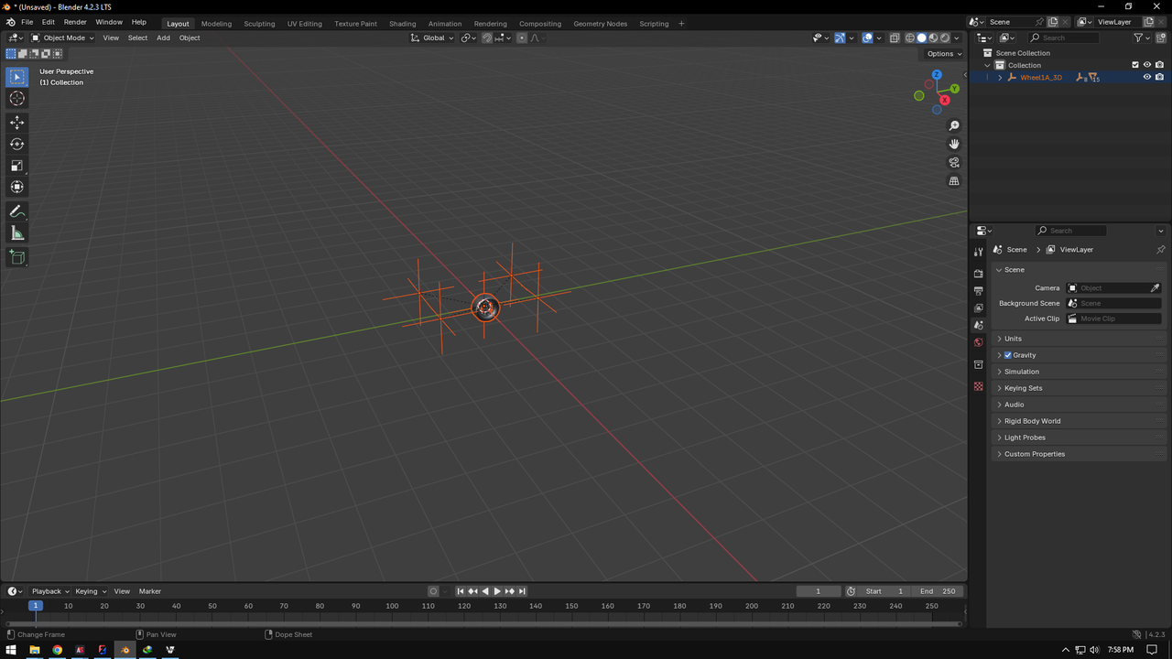The width and height of the screenshot is (1172, 659).
Task: Select the Measure tool
Action: 16,232
